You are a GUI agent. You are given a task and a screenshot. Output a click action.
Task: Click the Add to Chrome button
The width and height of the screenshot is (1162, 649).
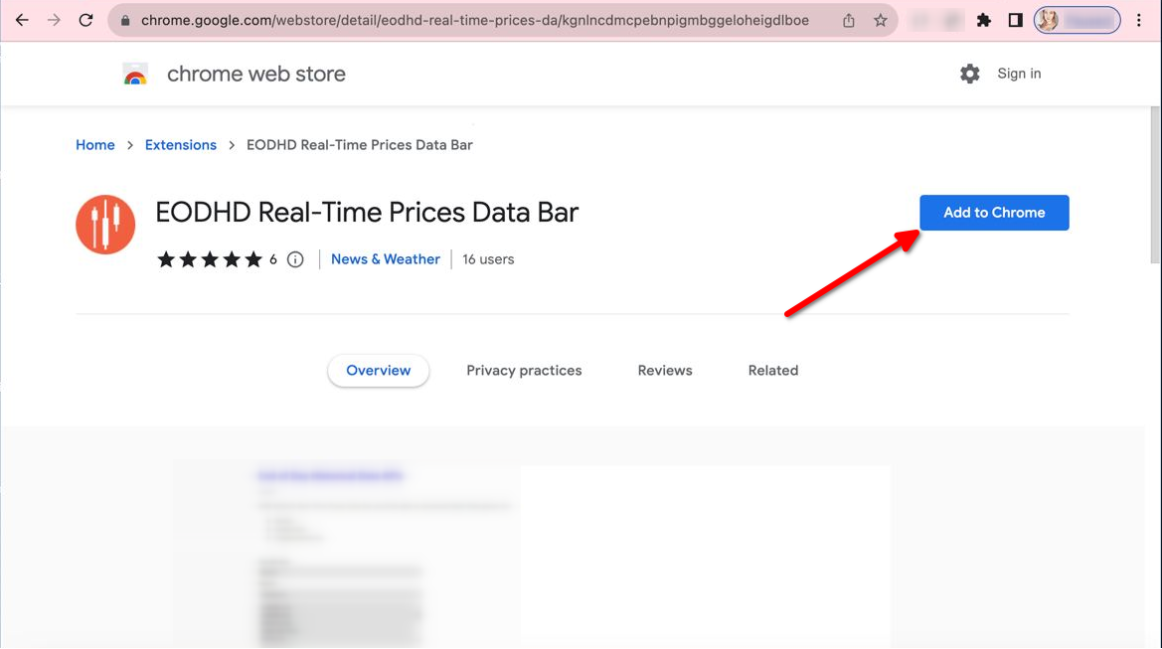[994, 213]
